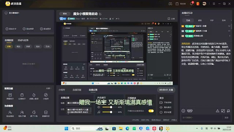The height and width of the screenshot is (132, 234).
Task: Click the Huya Live icon on the taskbar
Action: click(167, 128)
